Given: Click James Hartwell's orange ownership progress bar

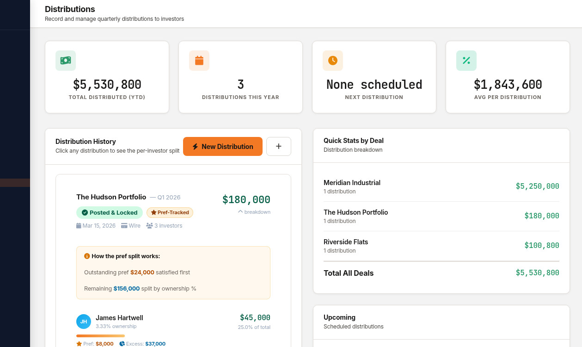Looking at the screenshot, I should coord(100,336).
